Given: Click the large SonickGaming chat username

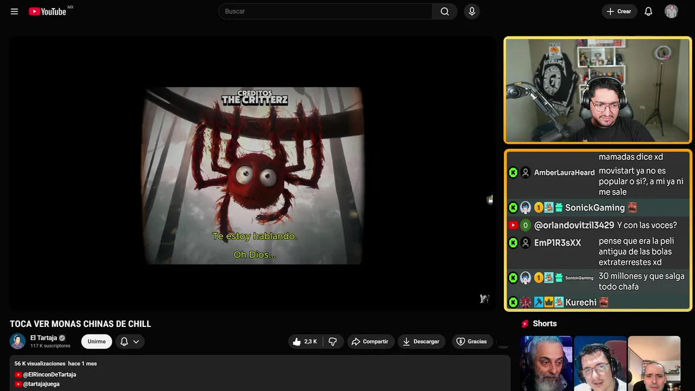Looking at the screenshot, I should (x=595, y=207).
